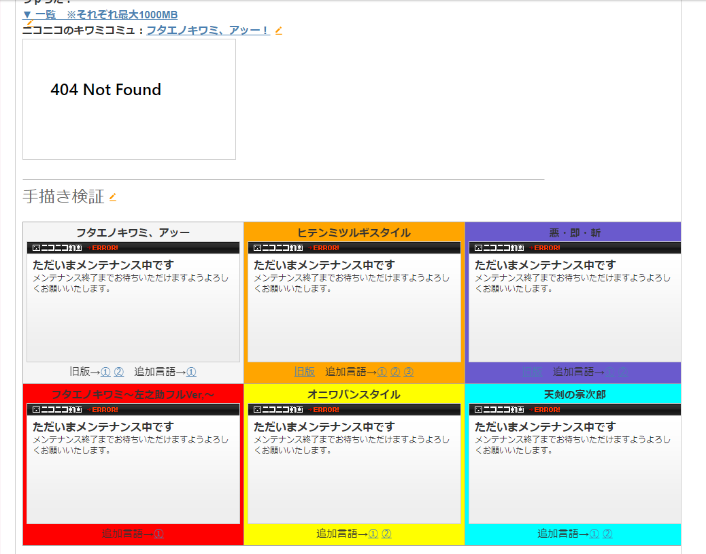The image size is (706, 554).
Task: Click the フタエノキワミ～左之助フルVer,～ cell title
Action: (133, 395)
